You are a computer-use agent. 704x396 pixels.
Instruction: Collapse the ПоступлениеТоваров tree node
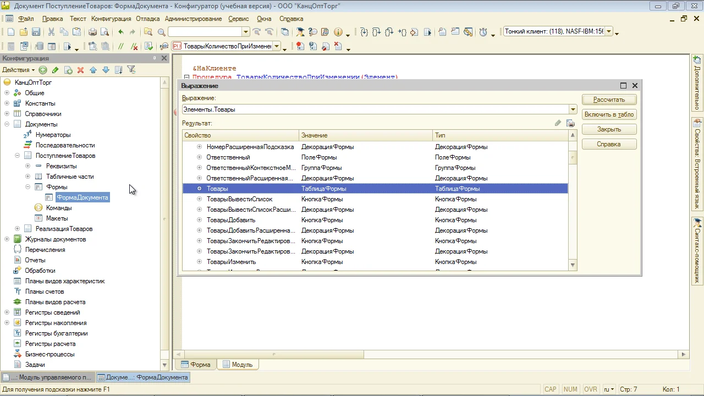(x=17, y=156)
